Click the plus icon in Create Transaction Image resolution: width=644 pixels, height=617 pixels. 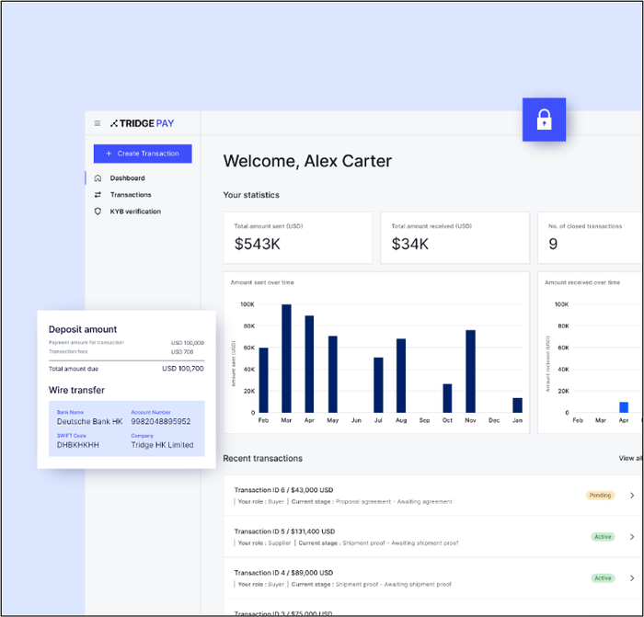pyautogui.click(x=109, y=154)
